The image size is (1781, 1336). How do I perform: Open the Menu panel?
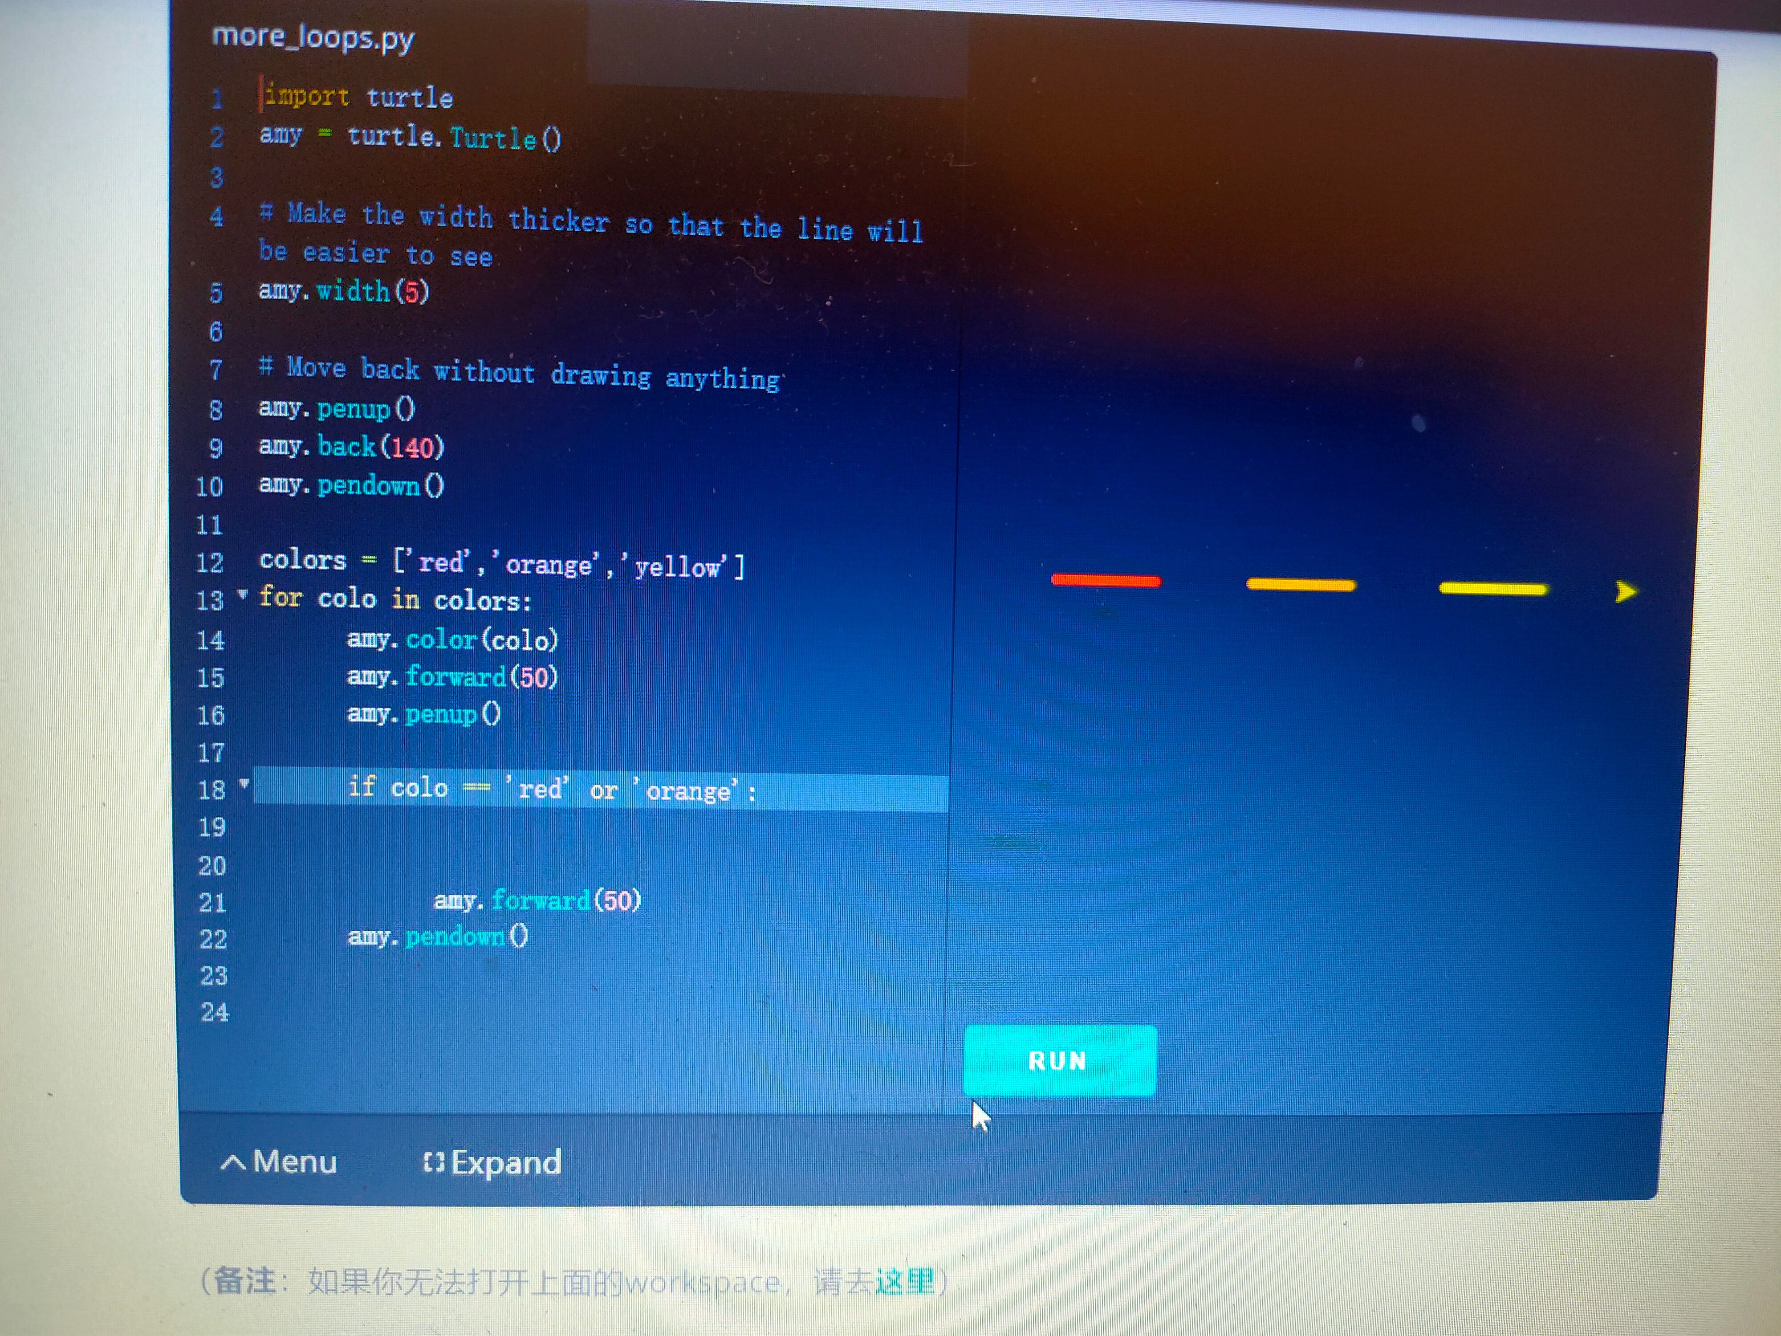point(279,1161)
